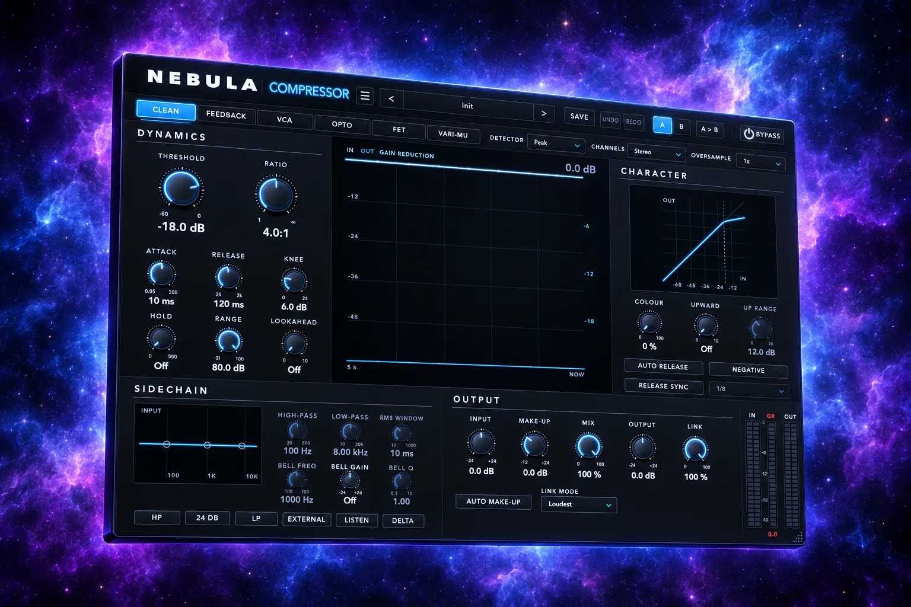This screenshot has width=911, height=607.
Task: Toggle the OUT graph legend
Action: [367, 151]
